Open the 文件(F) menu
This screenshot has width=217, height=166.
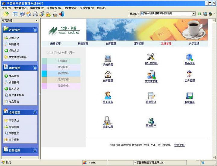pos(6,8)
